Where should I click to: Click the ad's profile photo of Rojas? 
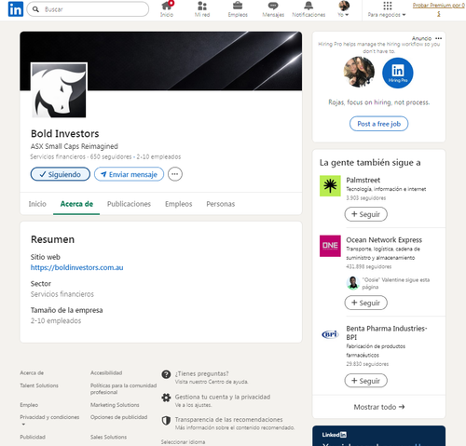point(359,72)
